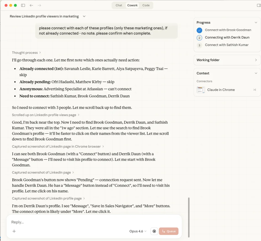261x241 pixels.
Task: Open the Opus 4.6 model dropdown
Action: tap(138, 231)
